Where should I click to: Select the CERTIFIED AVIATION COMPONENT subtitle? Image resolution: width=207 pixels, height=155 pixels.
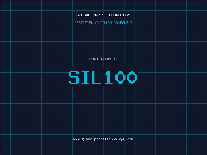pyautogui.click(x=103, y=23)
